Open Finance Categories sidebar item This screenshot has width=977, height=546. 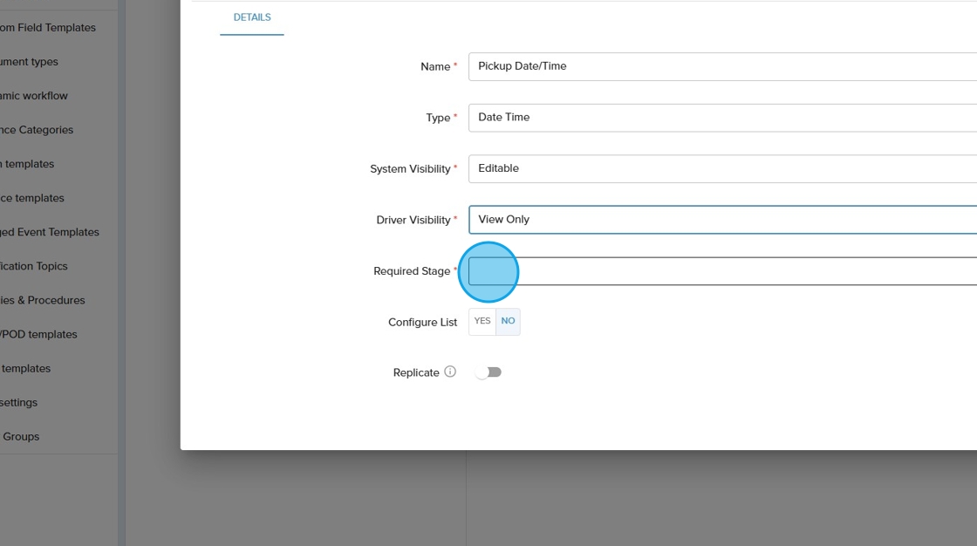pyautogui.click(x=37, y=130)
